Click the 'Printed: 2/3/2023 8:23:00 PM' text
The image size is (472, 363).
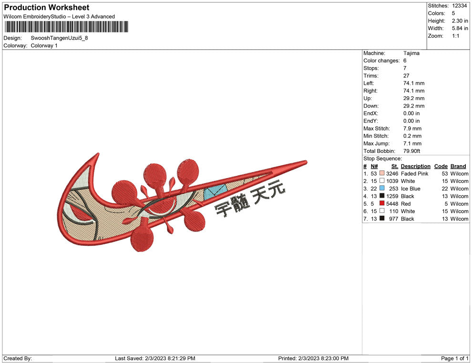pos(313,358)
